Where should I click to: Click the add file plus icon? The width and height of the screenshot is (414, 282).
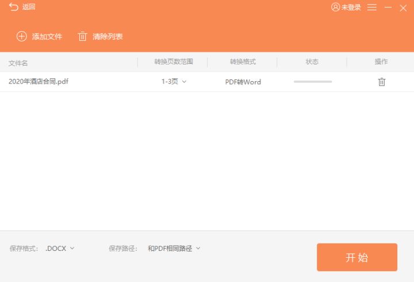click(22, 36)
